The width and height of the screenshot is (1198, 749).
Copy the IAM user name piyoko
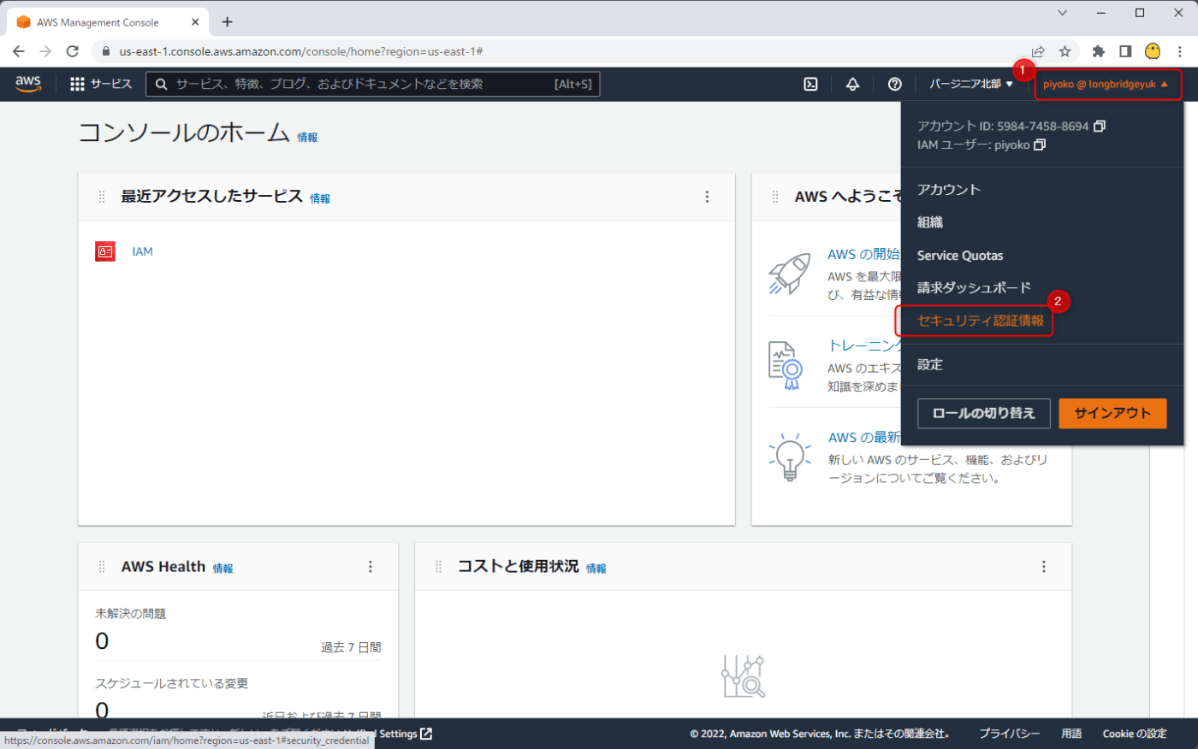click(x=1040, y=144)
